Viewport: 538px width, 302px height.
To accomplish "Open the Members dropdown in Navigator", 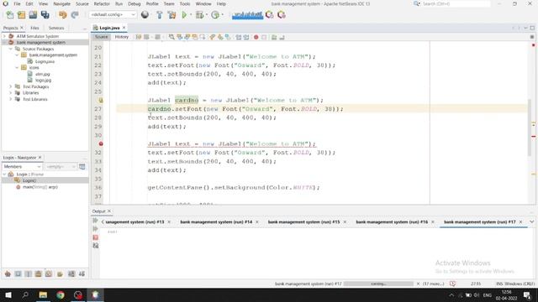I will coord(22,166).
